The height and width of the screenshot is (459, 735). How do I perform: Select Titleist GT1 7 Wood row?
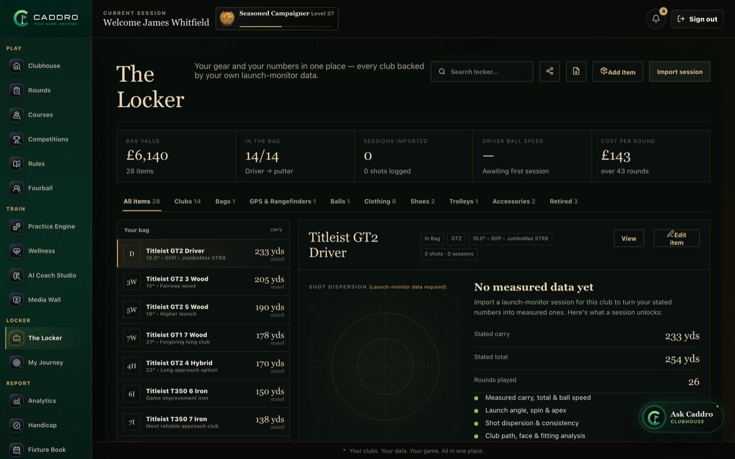[x=203, y=338]
